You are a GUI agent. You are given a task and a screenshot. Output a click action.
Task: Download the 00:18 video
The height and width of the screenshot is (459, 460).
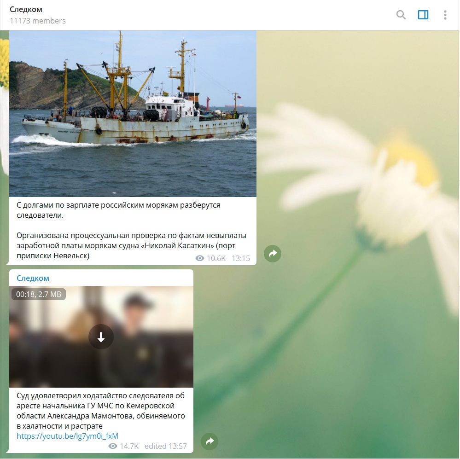pos(101,337)
